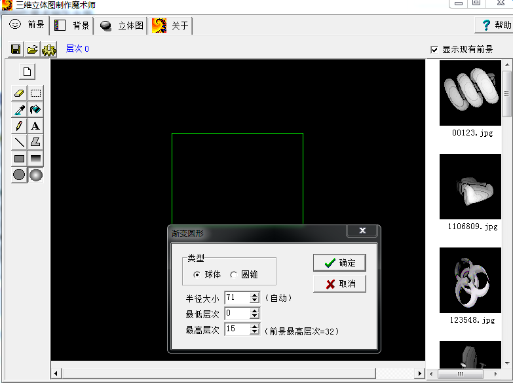The image size is (513, 383).
Task: Click thumbnail panel scroll up arrow
Action: pyautogui.click(x=507, y=65)
